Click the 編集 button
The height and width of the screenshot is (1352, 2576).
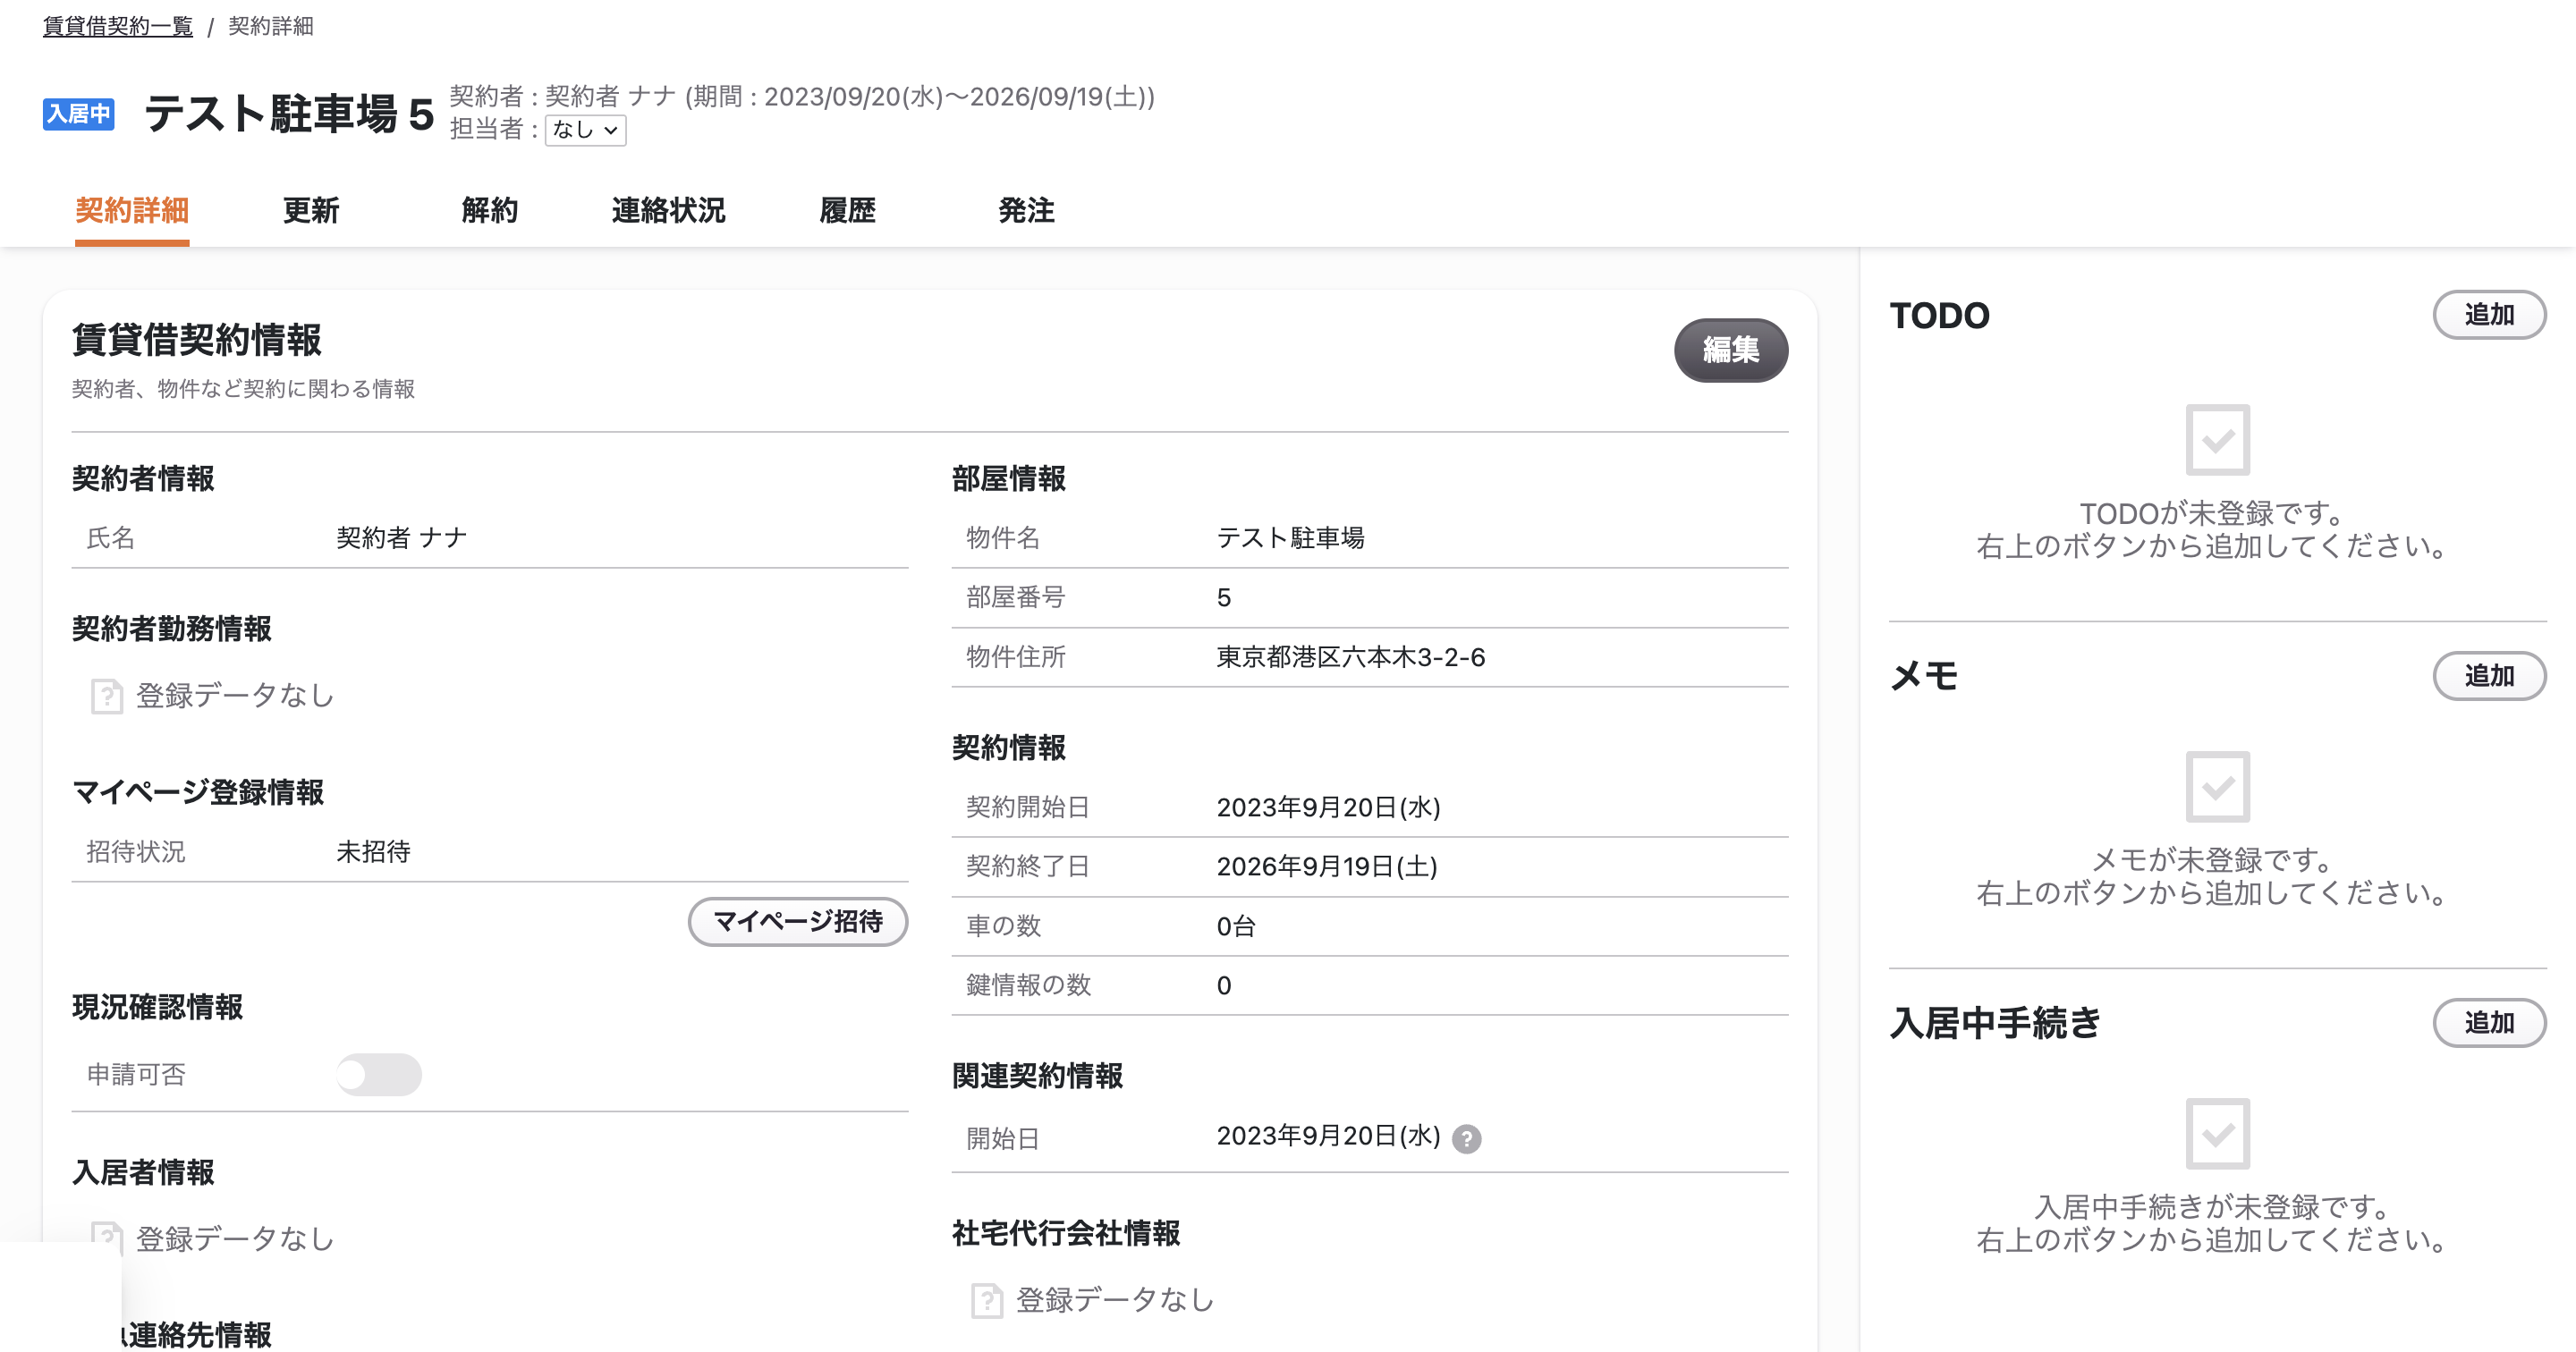click(1731, 350)
